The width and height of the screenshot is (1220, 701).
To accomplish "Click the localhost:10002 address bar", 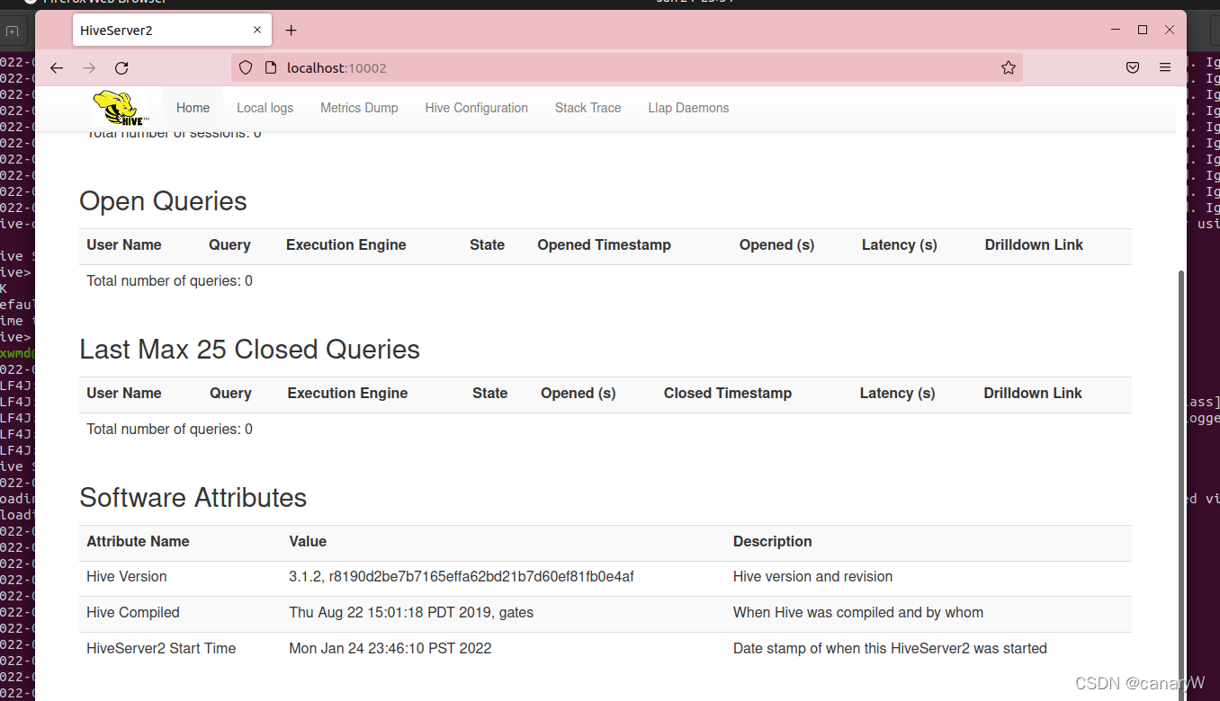I will [627, 67].
